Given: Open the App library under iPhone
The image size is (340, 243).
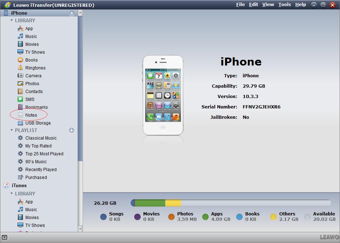Looking at the screenshot, I should (29, 28).
